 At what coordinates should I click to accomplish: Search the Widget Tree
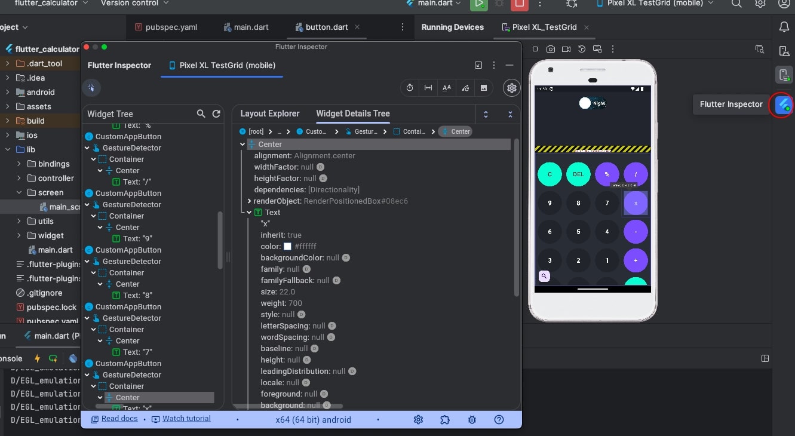tap(201, 113)
